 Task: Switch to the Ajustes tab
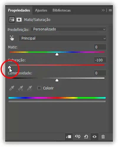(x=41, y=10)
